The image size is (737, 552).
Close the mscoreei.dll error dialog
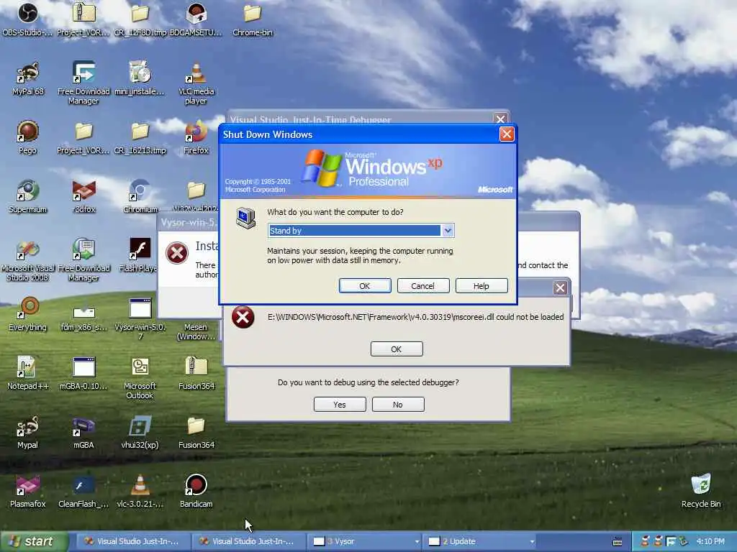560,287
